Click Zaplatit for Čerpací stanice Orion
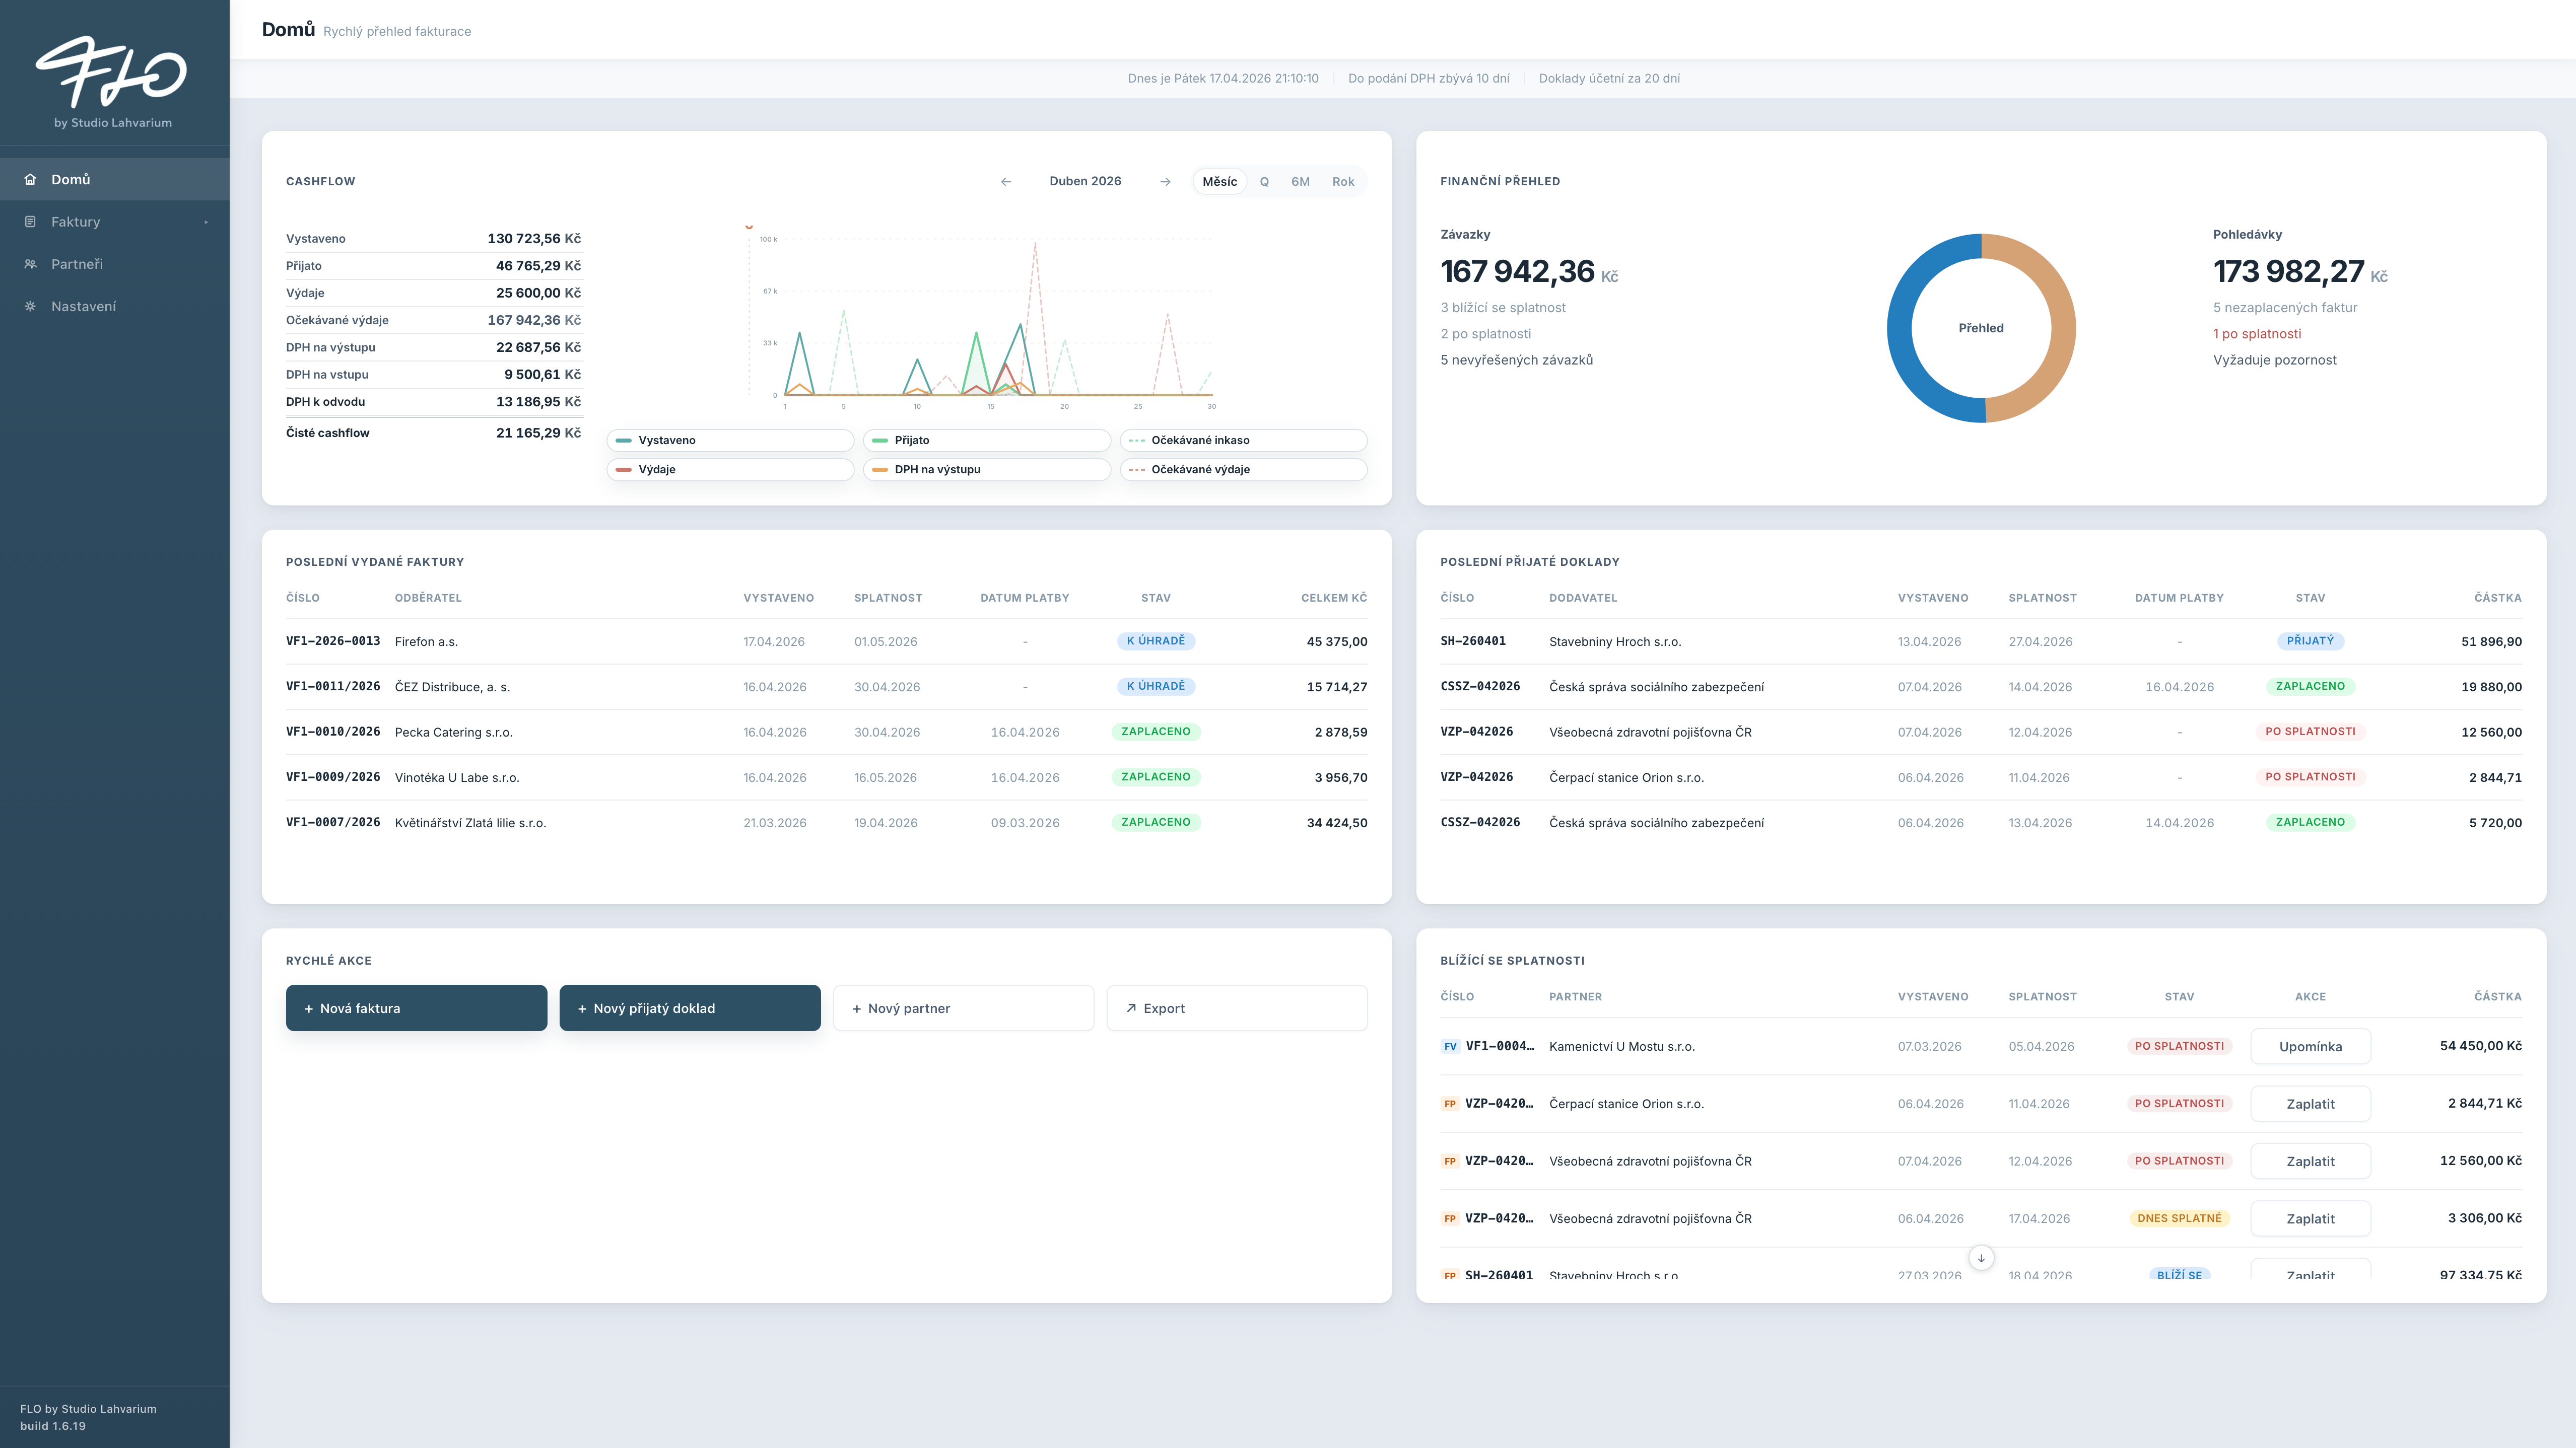The width and height of the screenshot is (2576, 1448). tap(2310, 1104)
